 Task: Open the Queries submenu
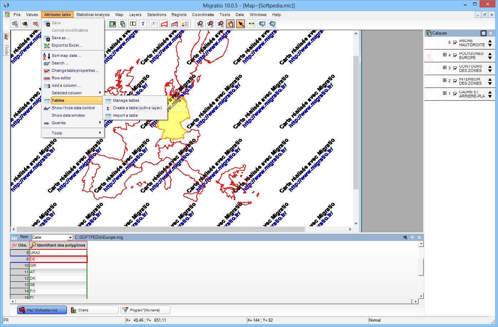pos(73,123)
